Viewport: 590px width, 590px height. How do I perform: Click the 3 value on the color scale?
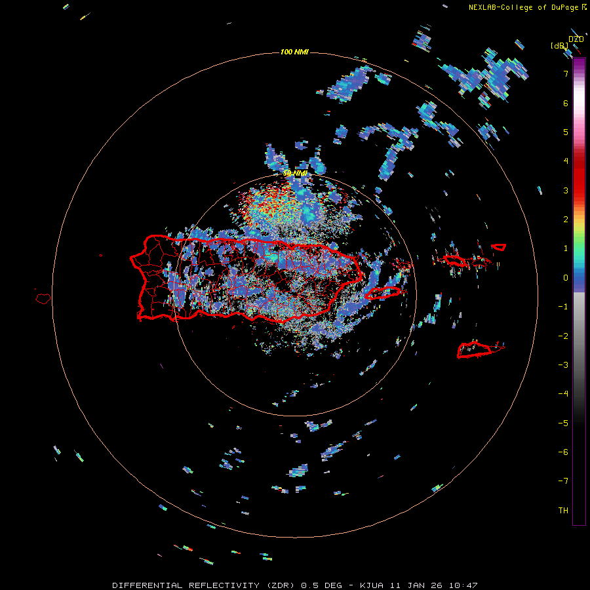pos(566,190)
